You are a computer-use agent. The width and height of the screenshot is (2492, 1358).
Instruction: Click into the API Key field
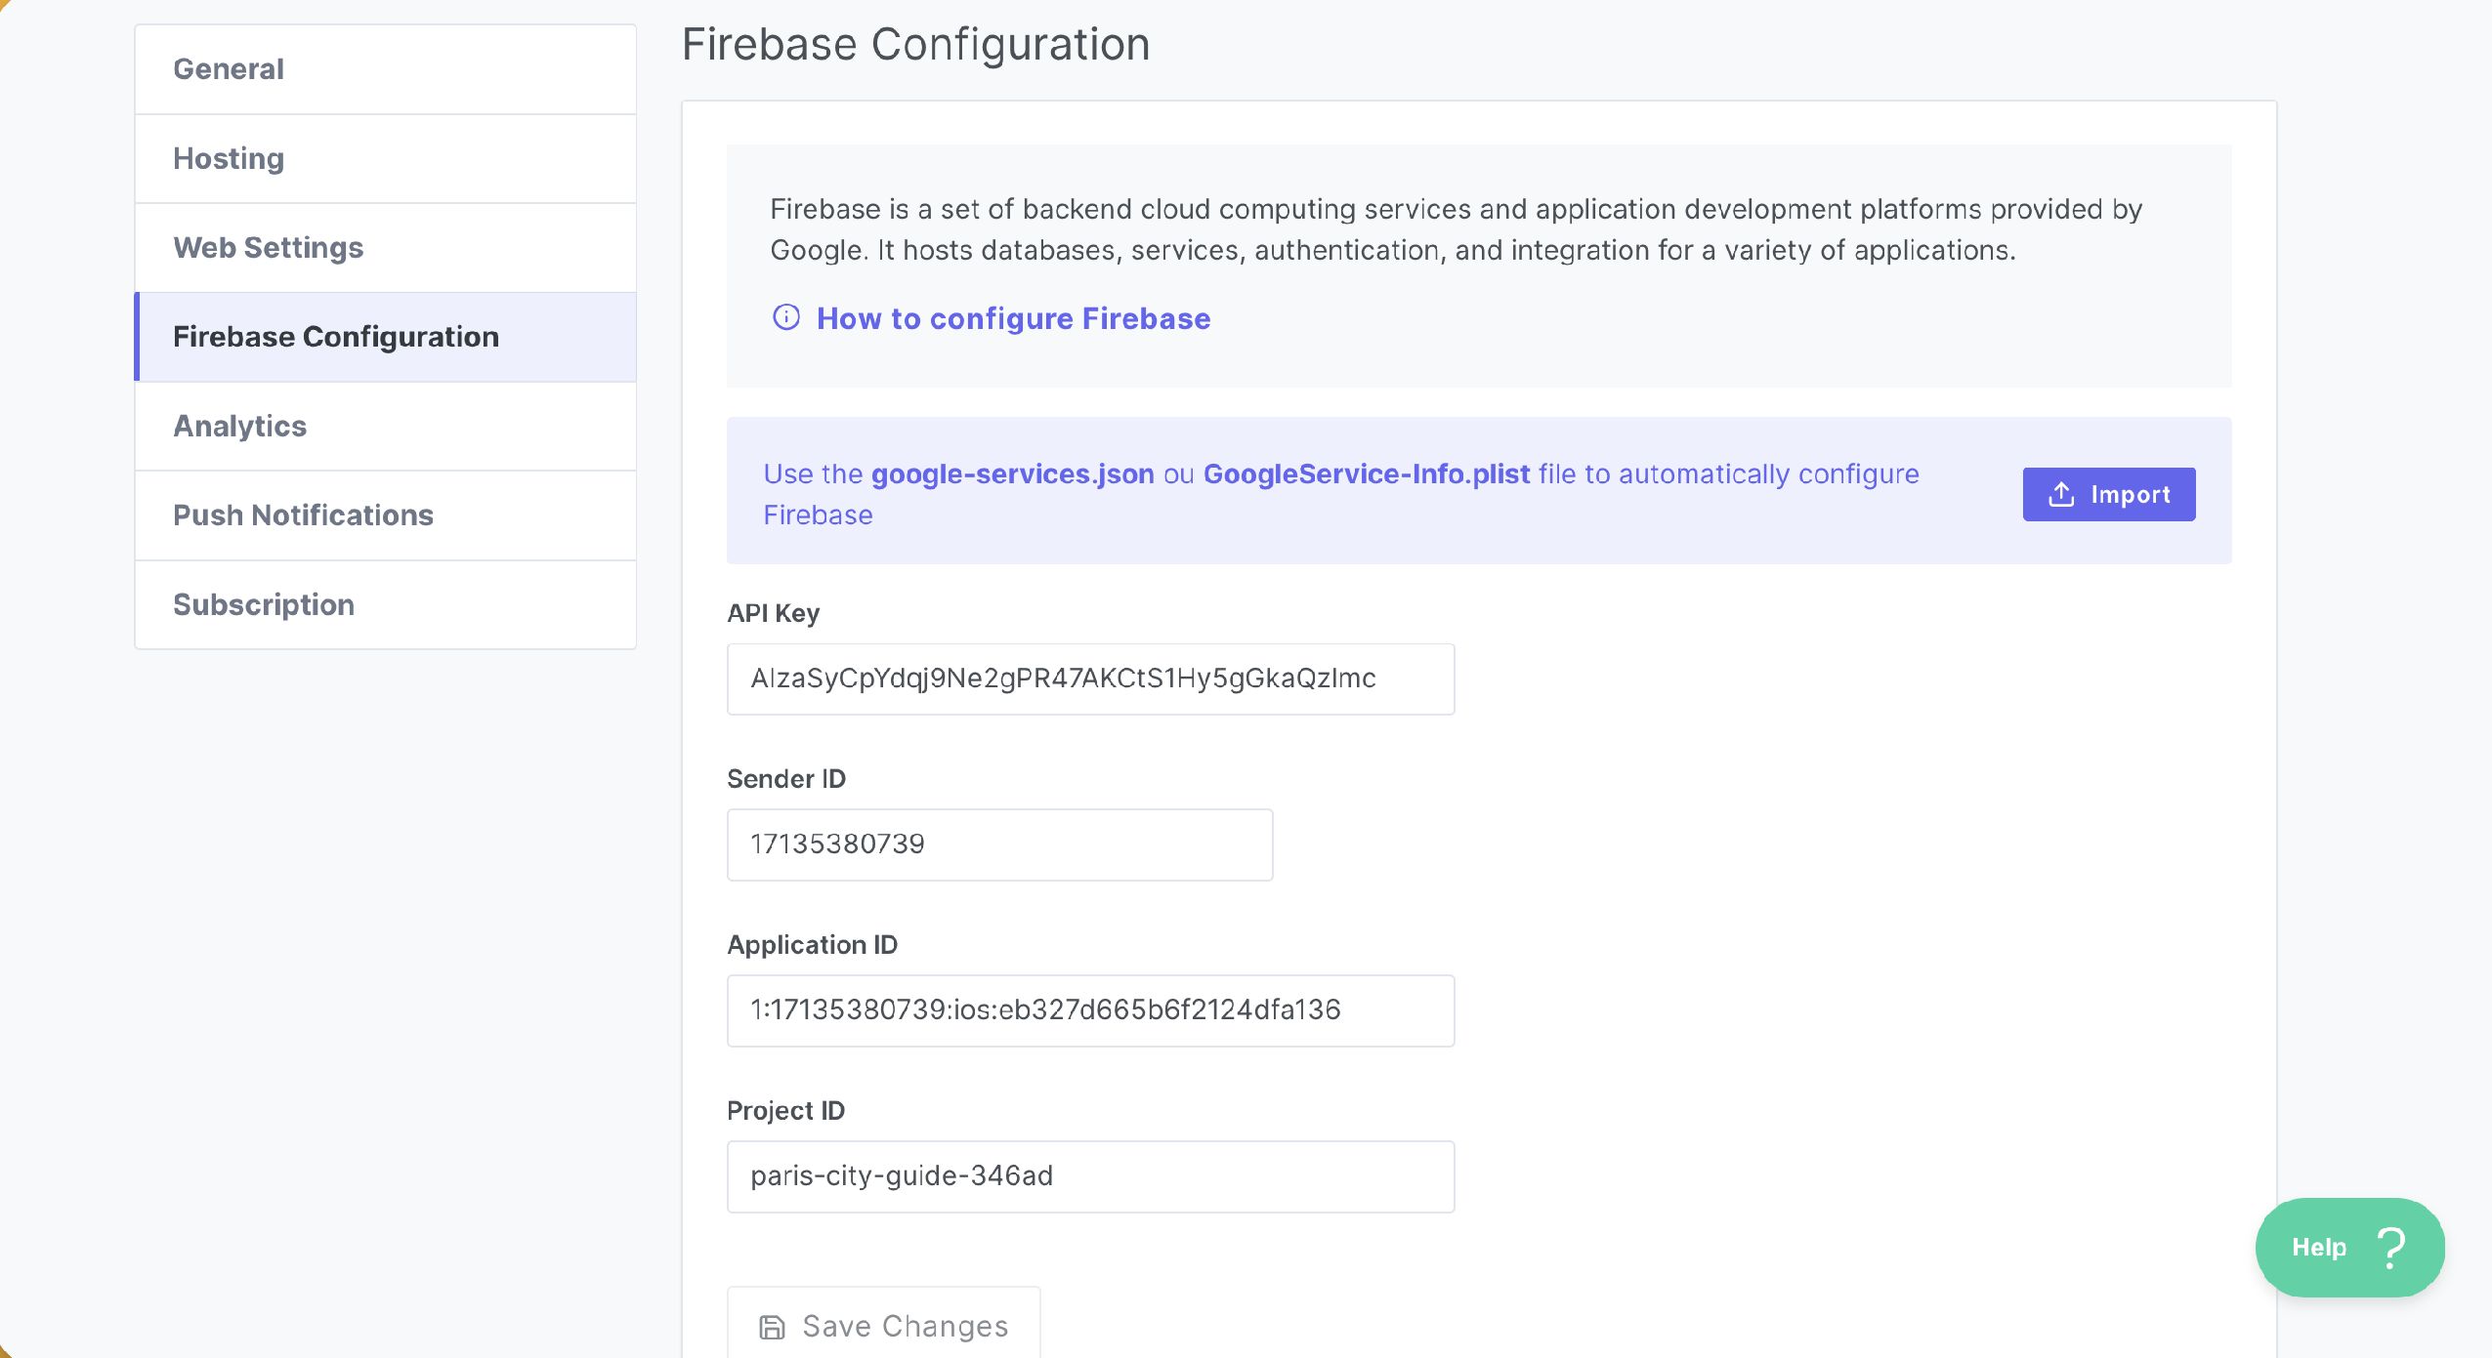point(1090,679)
